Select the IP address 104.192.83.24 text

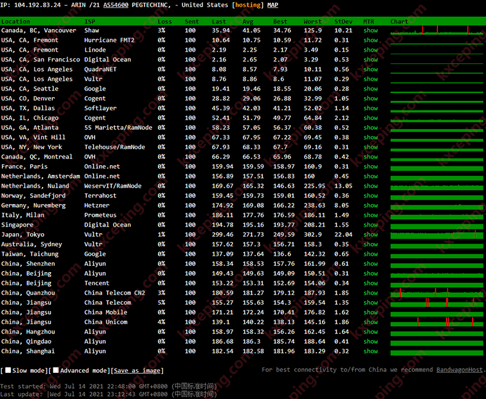[38, 5]
